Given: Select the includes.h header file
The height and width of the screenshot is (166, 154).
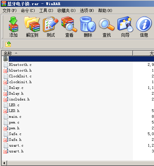Looking at the screenshot, I should [19, 99].
